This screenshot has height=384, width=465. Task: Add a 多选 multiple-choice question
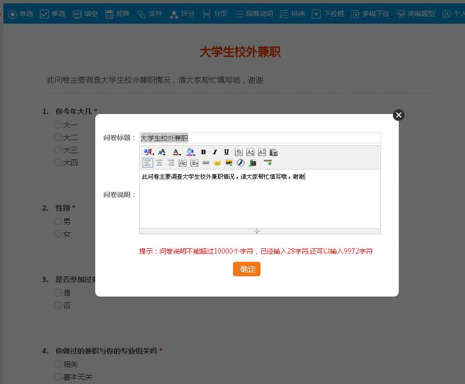click(53, 14)
